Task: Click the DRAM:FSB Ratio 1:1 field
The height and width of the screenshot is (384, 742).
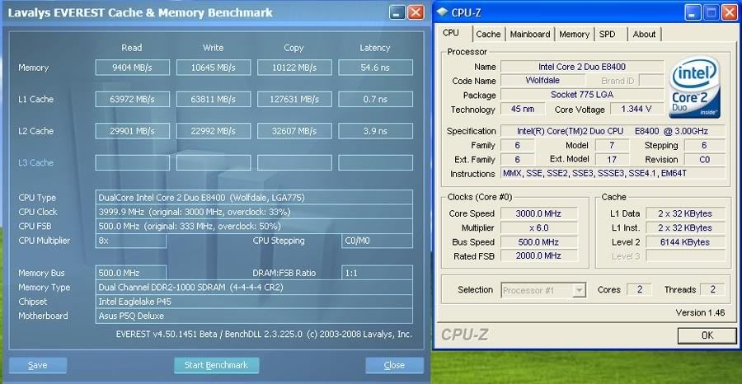Action: (377, 273)
